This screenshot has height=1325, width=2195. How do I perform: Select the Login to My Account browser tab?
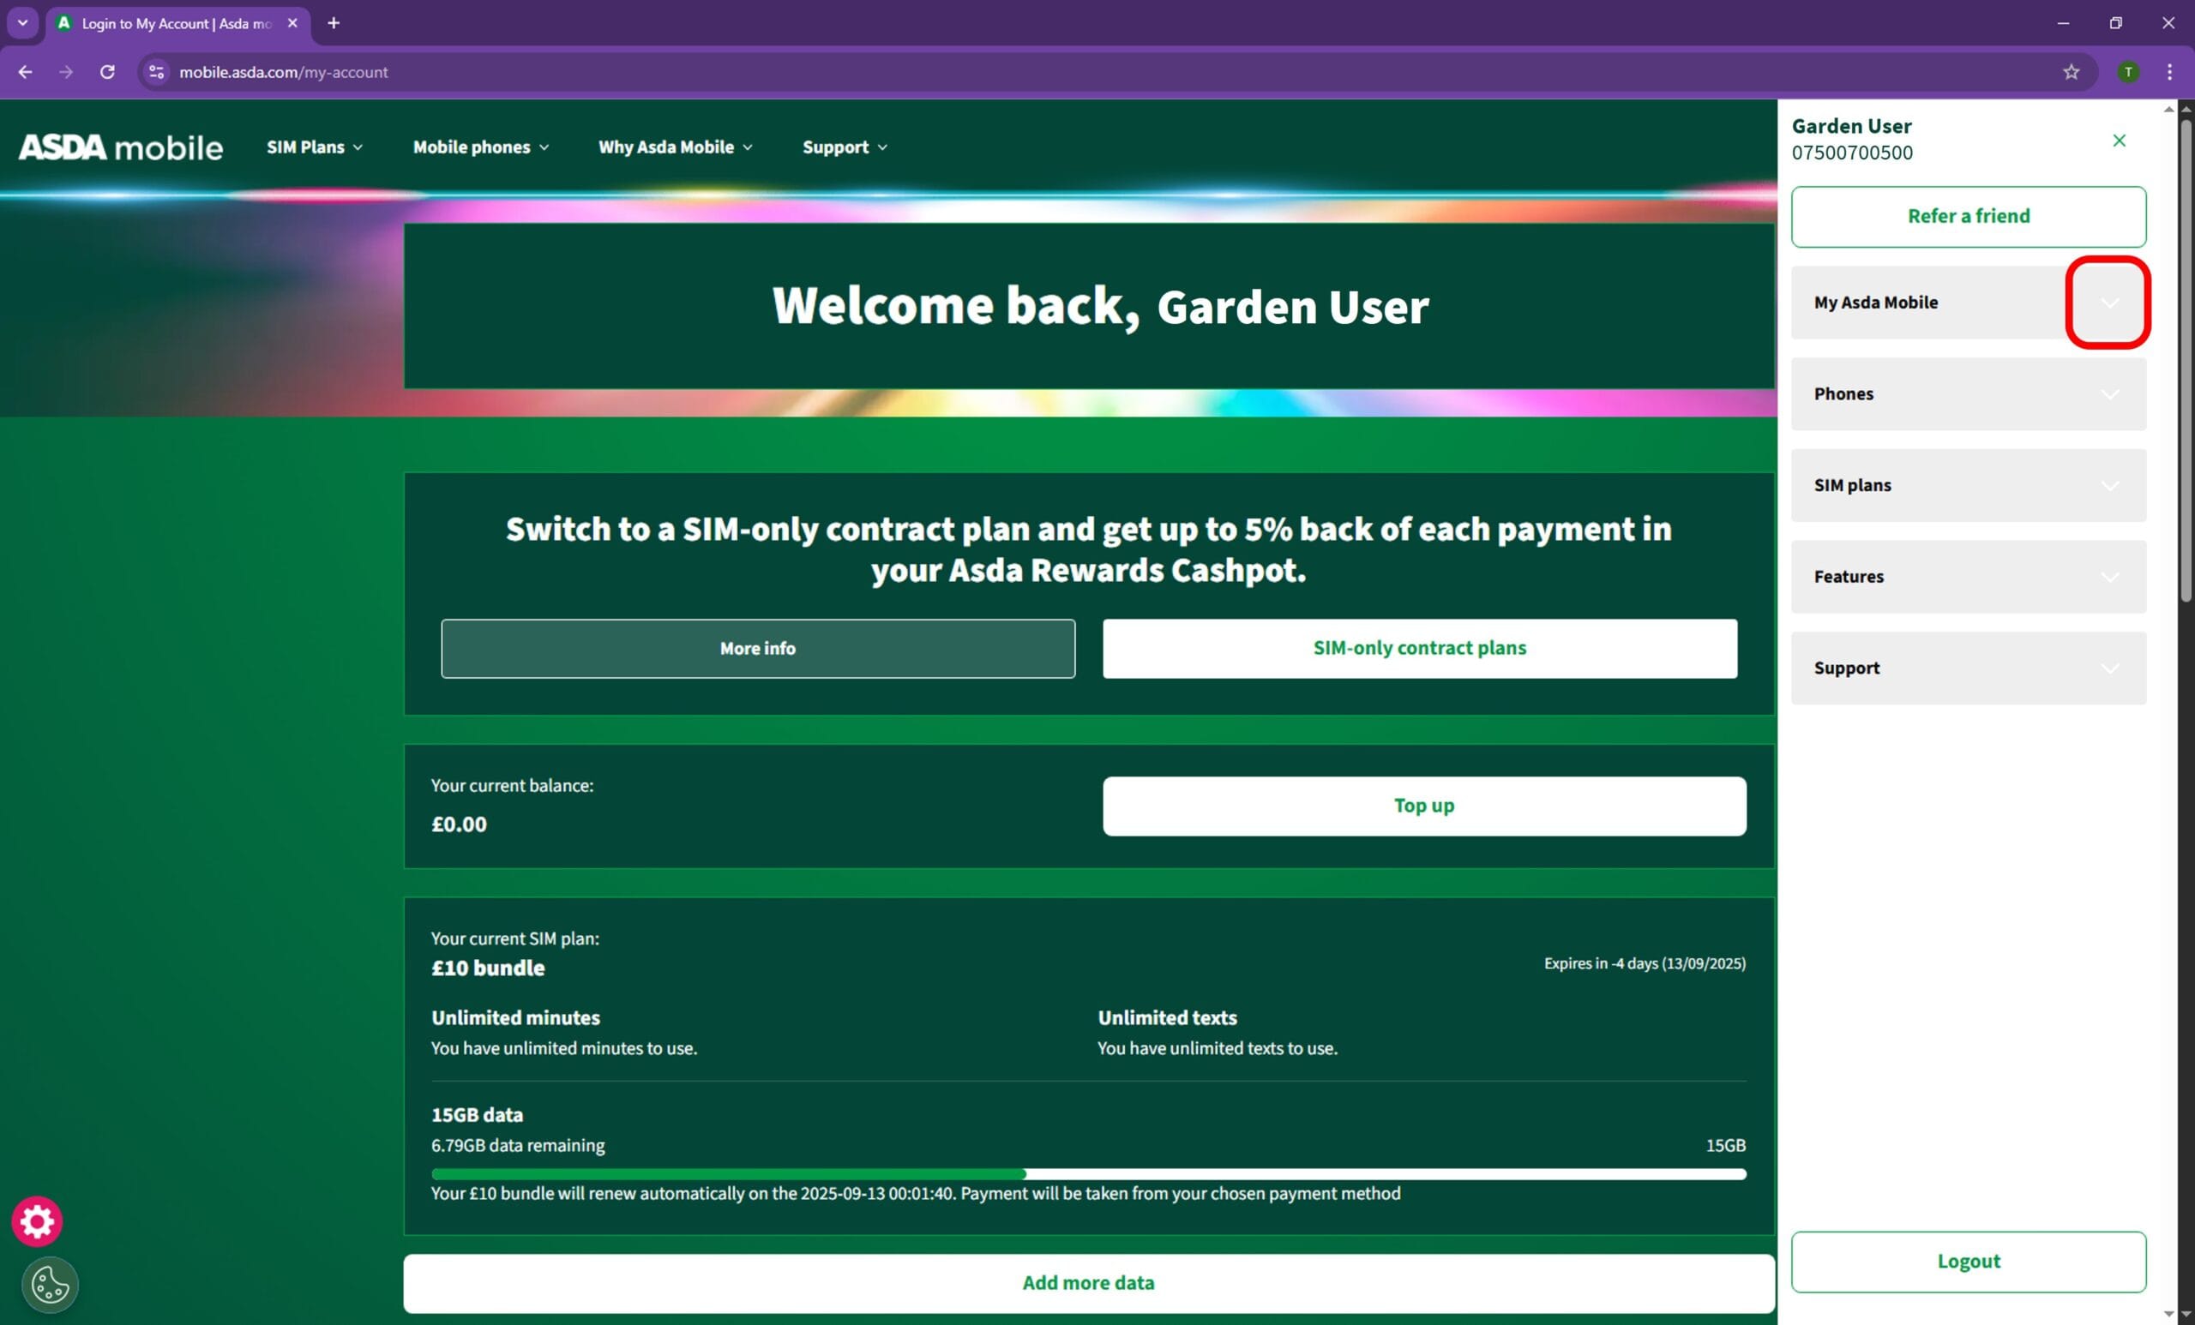point(177,24)
